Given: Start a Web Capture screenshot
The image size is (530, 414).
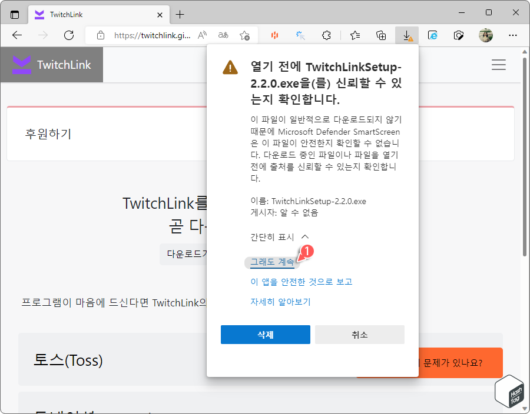Looking at the screenshot, I should [x=459, y=35].
